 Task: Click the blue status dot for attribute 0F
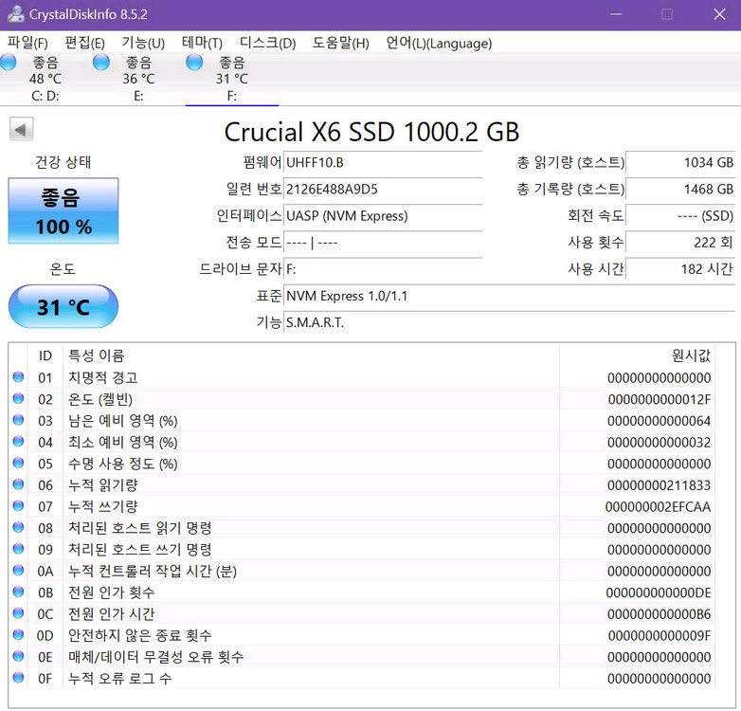18,678
